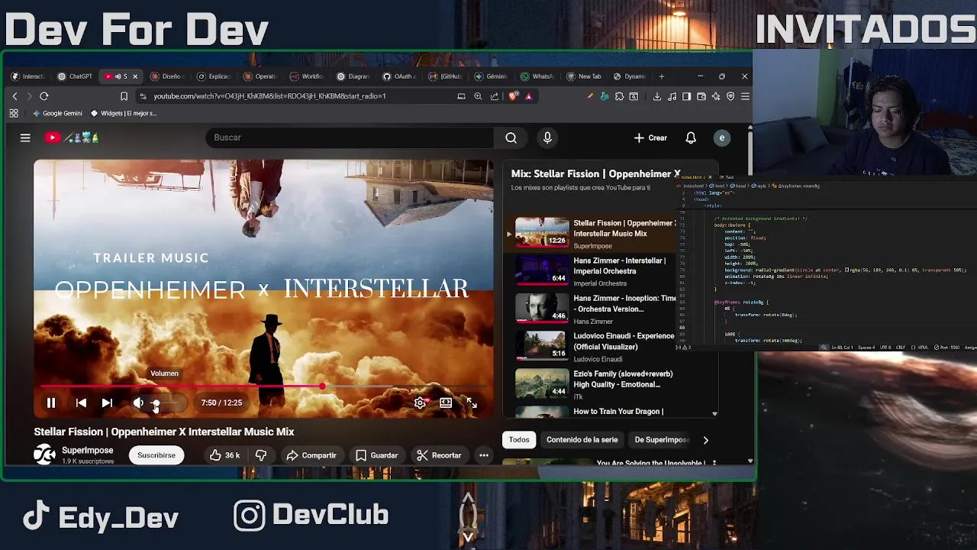Go back in browser history
This screenshot has width=977, height=550.
pos(15,96)
